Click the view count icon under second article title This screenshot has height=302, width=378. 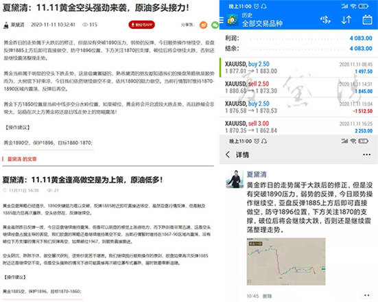[x=49, y=190]
